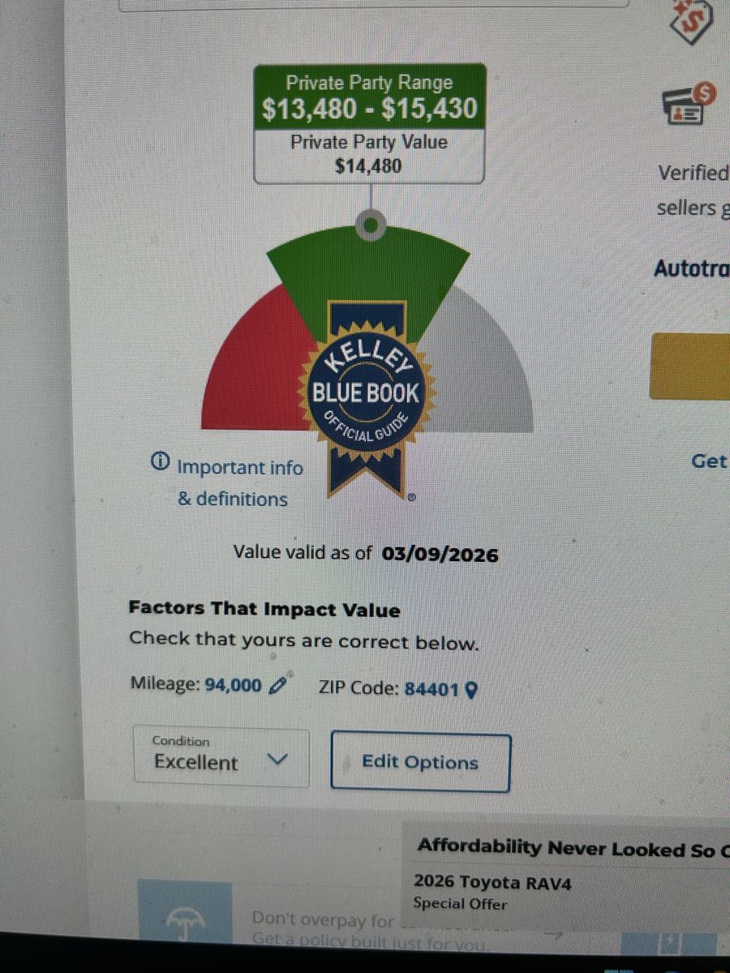Expand the chevron arrow in the Condition box
Viewport: 730px width, 973px height.
point(277,760)
